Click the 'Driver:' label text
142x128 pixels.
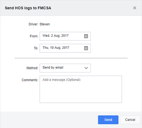(33, 24)
